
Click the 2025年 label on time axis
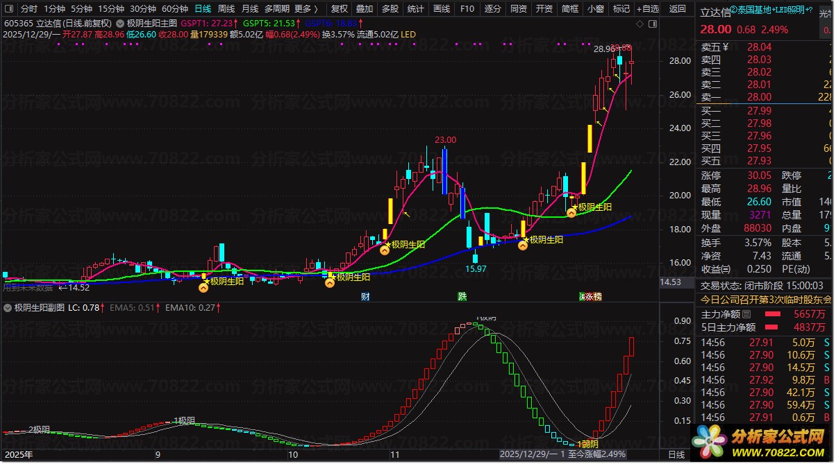point(18,455)
